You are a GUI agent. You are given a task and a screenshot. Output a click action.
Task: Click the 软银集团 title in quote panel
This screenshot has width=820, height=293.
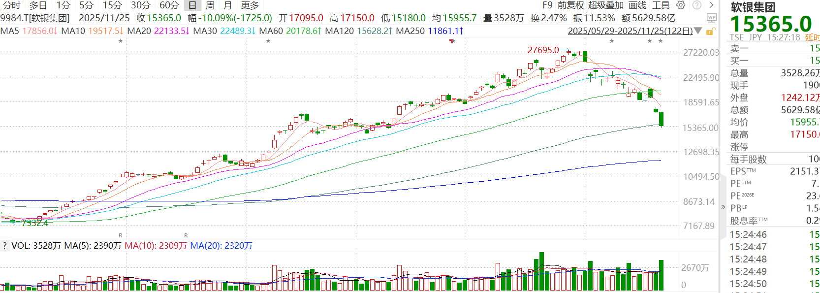[x=753, y=7]
